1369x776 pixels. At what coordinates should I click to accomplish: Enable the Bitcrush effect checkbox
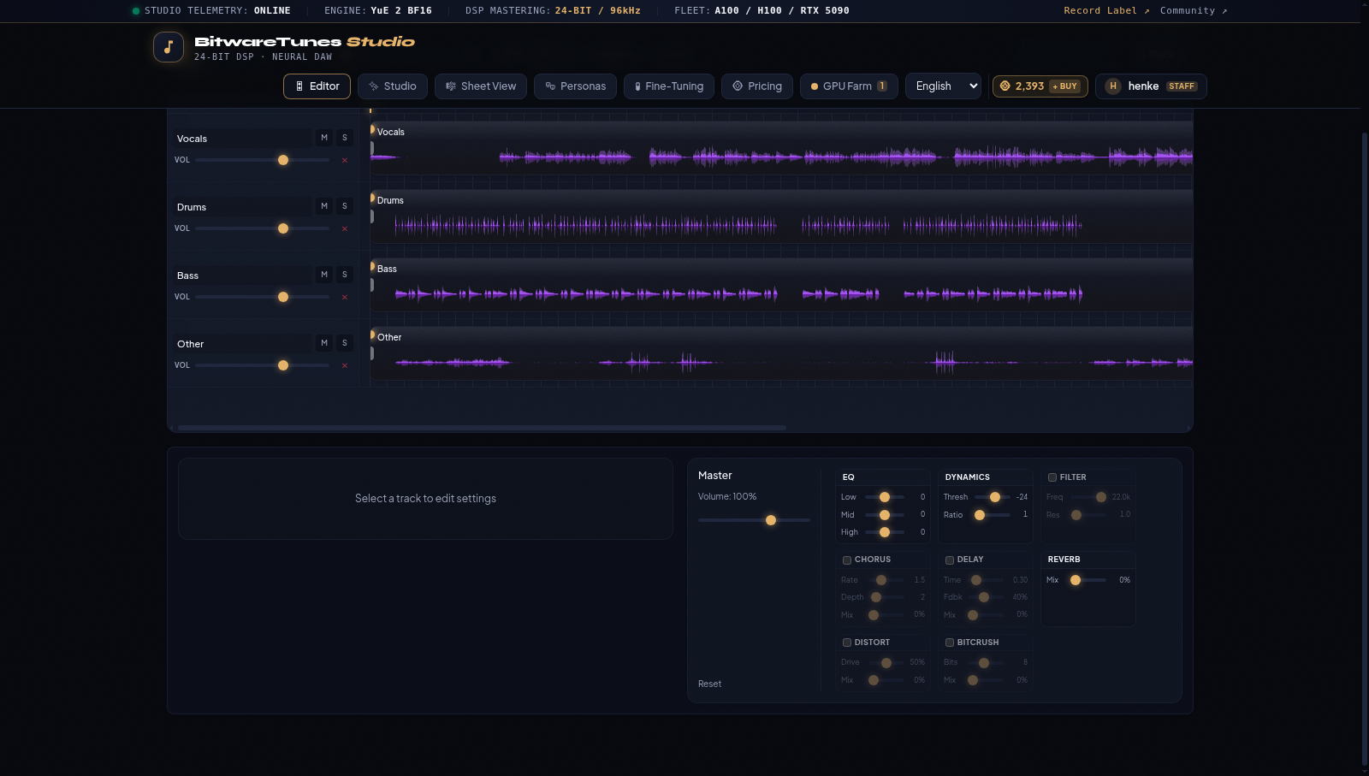(950, 643)
